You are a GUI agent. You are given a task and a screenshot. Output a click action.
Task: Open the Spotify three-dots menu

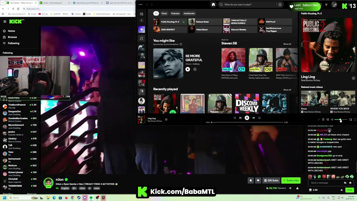tap(140, 4)
